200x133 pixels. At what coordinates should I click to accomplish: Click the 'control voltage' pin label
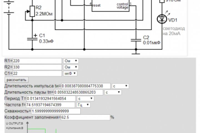tap(122, 6)
